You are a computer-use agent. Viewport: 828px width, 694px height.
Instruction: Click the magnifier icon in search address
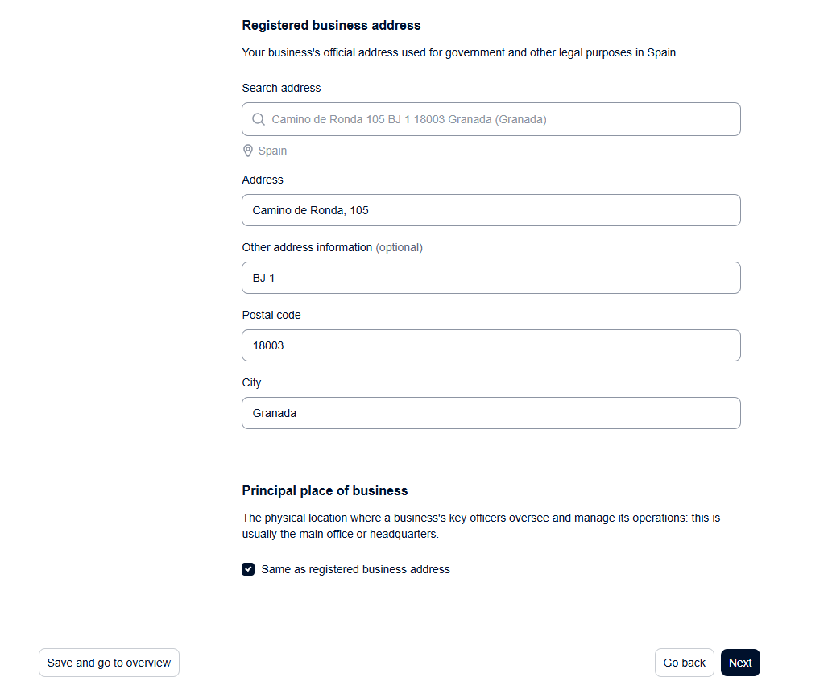tap(259, 119)
